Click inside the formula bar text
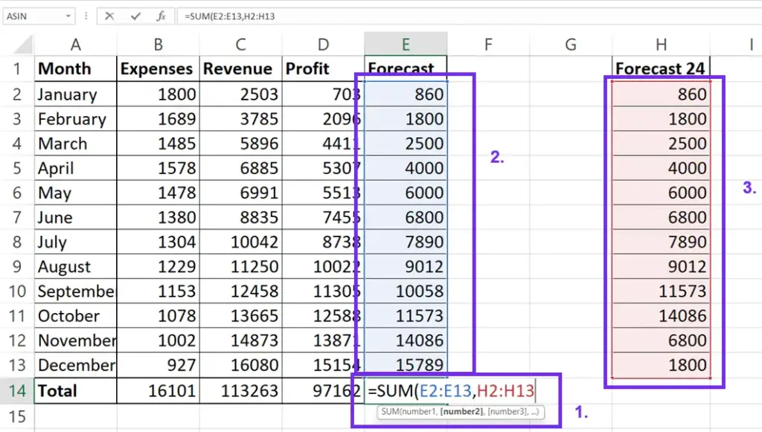The width and height of the screenshot is (762, 432). click(229, 16)
